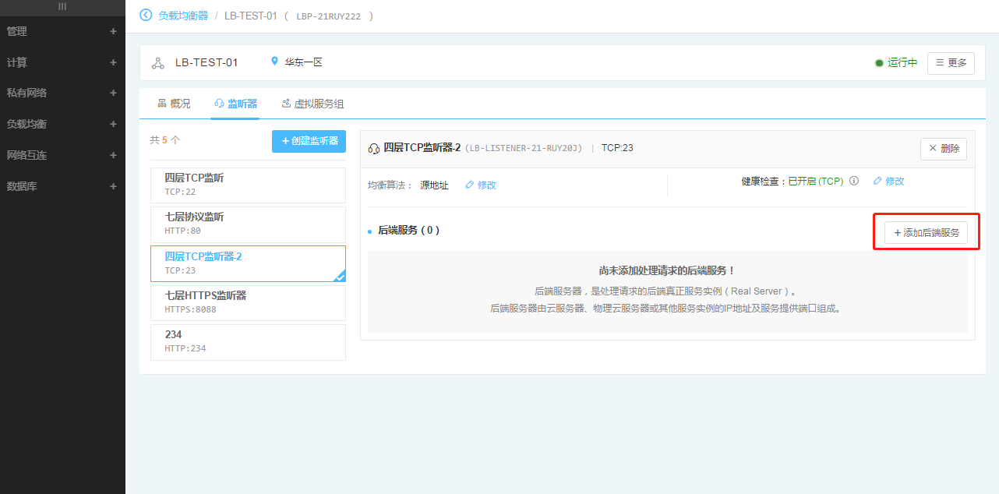
Task: Expand the 私有网络 sidebar section
Action: [x=113, y=93]
